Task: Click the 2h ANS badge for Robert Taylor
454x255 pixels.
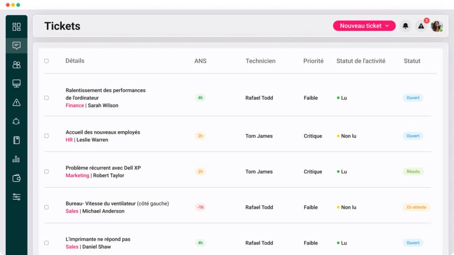Action: click(200, 171)
